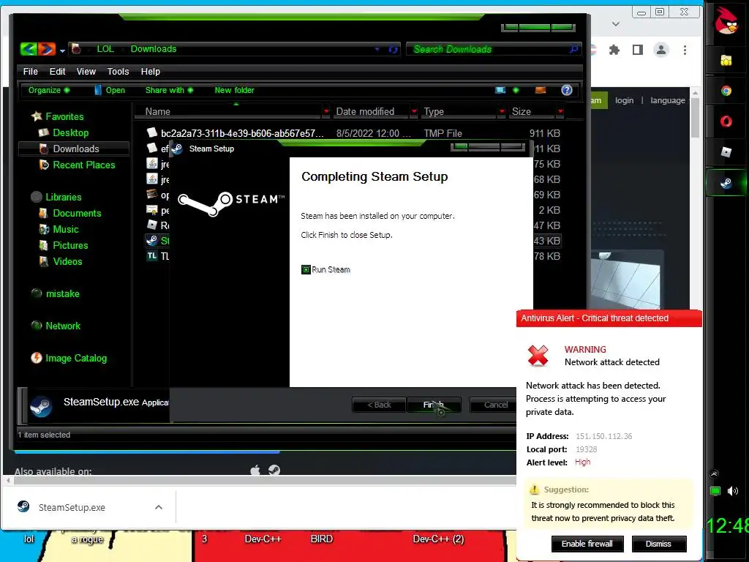Open the Type column filter arrow

click(x=502, y=111)
